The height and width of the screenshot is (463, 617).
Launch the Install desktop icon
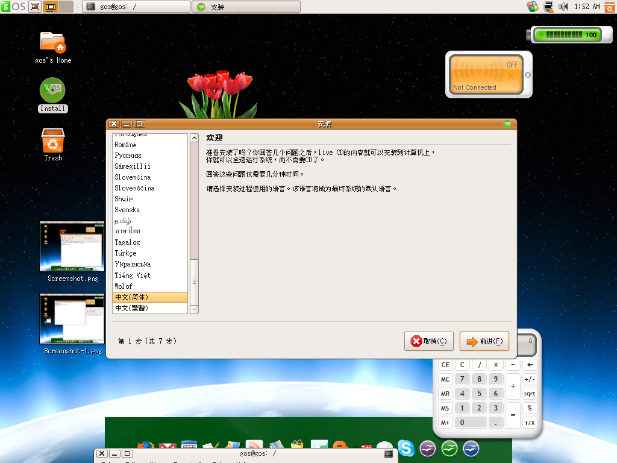pos(53,95)
